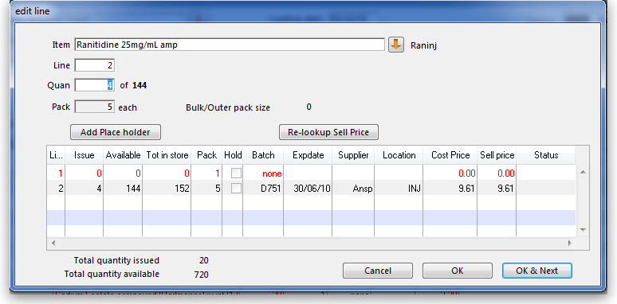Image resolution: width=617 pixels, height=304 pixels.
Task: Click the Re-lookup Sell Price button
Action: pyautogui.click(x=328, y=132)
